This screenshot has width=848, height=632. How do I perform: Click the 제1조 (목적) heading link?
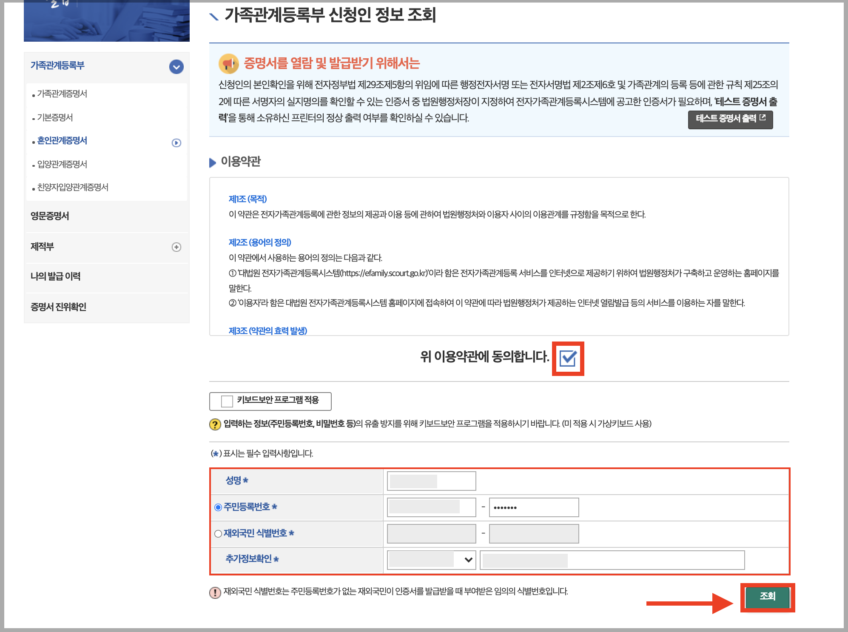click(x=248, y=199)
